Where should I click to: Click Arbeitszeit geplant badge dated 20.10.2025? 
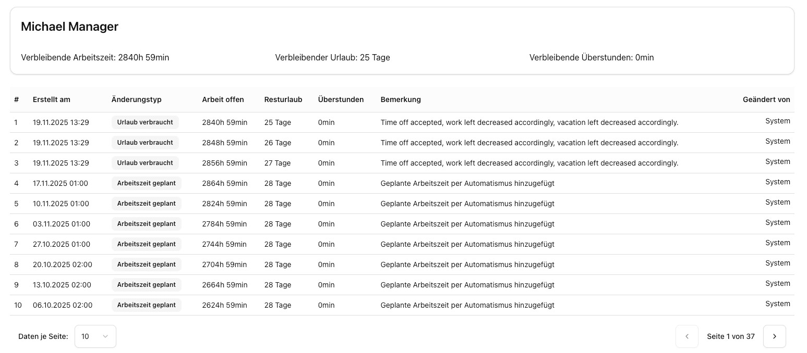tap(147, 264)
